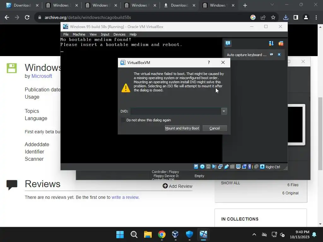Open the Machine menu
The width and height of the screenshot is (323, 242).
click(x=79, y=34)
